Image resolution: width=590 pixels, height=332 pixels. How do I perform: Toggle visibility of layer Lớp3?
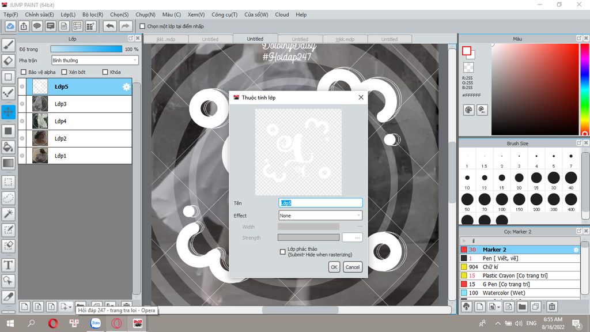[22, 104]
